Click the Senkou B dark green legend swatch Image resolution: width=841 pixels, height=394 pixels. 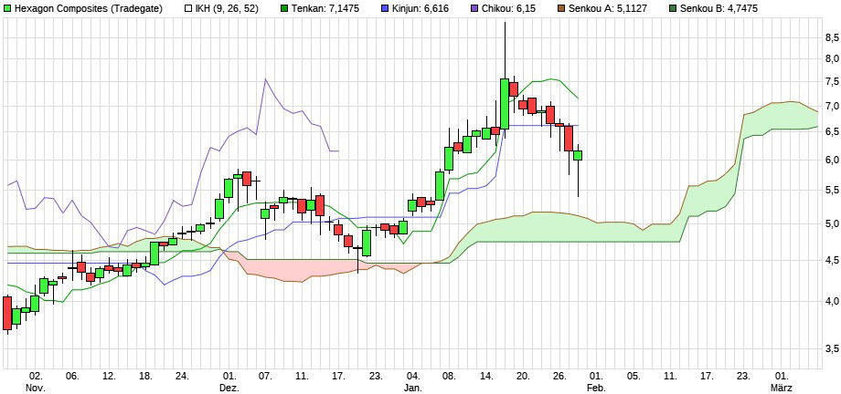click(673, 8)
